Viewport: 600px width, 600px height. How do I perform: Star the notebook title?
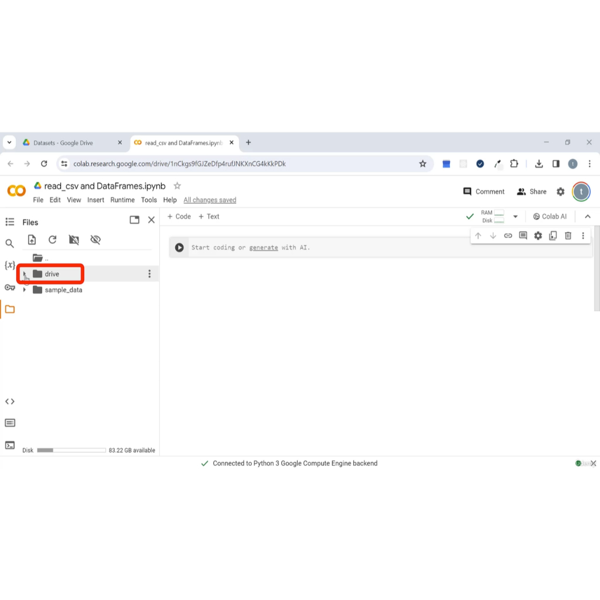[x=177, y=186]
